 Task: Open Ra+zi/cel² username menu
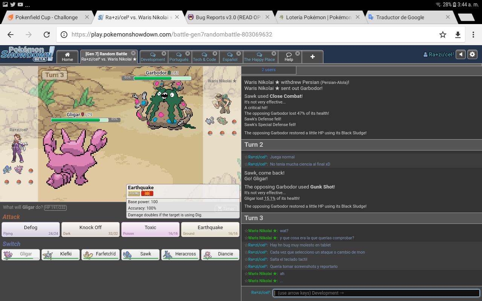pos(439,55)
